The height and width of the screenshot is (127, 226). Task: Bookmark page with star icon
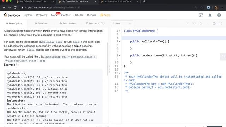pos(201,8)
